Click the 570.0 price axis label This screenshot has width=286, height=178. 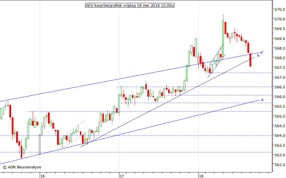[x=280, y=19]
